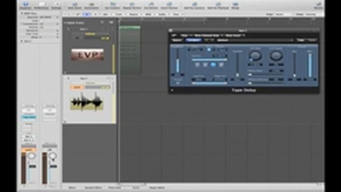Adjust the Groove slider in Tape Delay
Image resolution: width=341 pixels, height=192 pixels.
[x=209, y=59]
